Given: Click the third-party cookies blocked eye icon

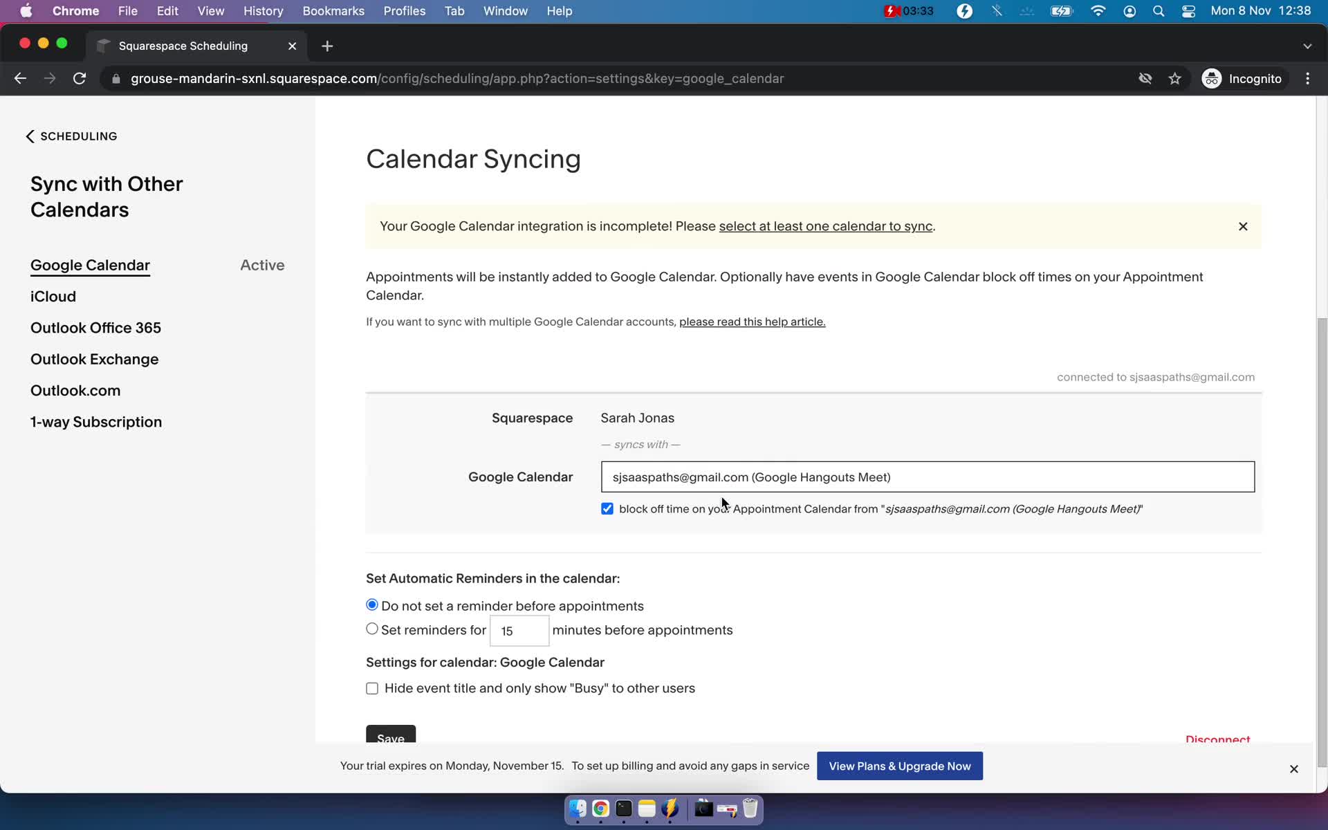Looking at the screenshot, I should coord(1145,79).
